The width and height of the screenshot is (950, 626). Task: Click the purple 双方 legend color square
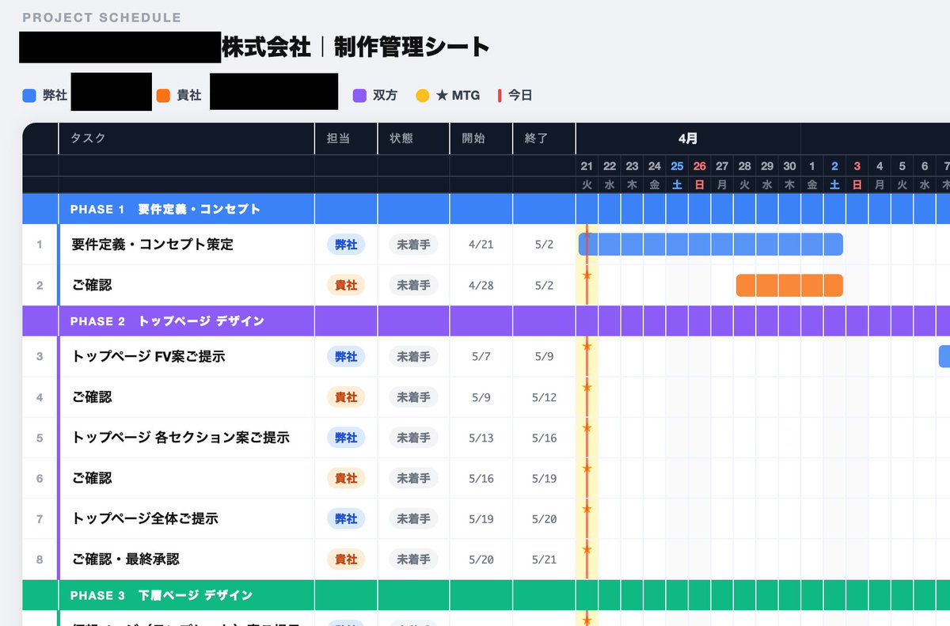coord(358,94)
